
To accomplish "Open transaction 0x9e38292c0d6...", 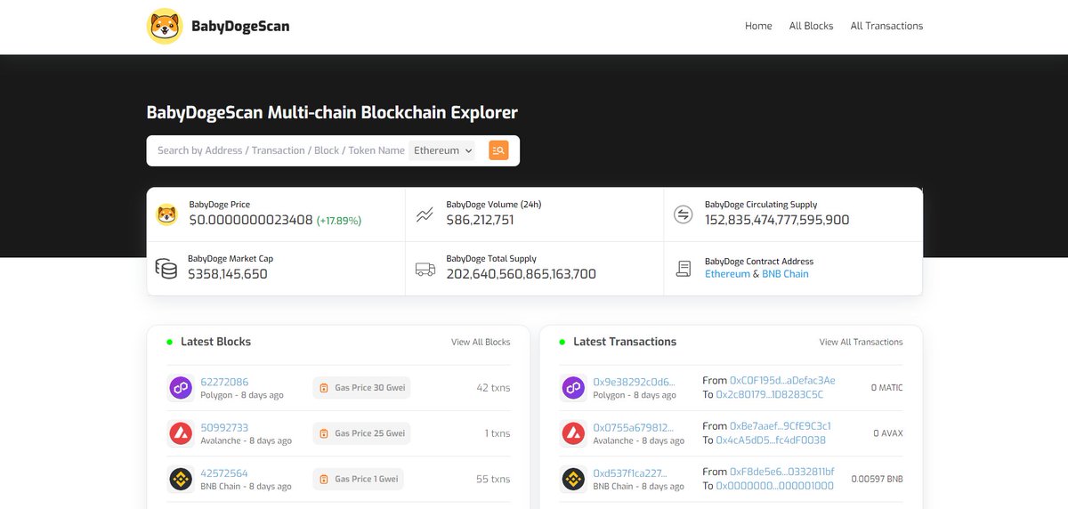I will pyautogui.click(x=634, y=382).
